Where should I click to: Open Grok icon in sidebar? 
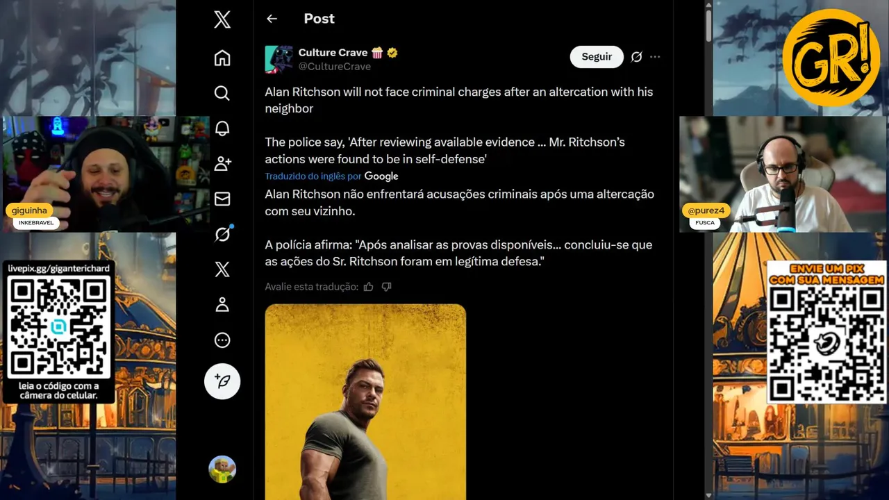(222, 235)
